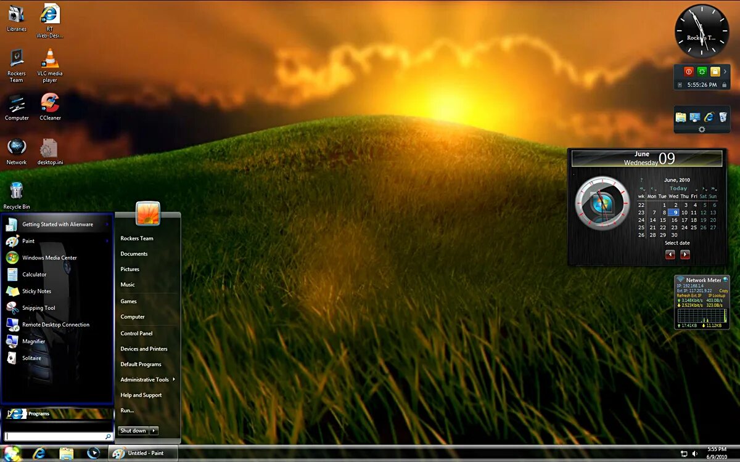Click Copy in Network Meter gadget
The image size is (740, 462).
723,291
